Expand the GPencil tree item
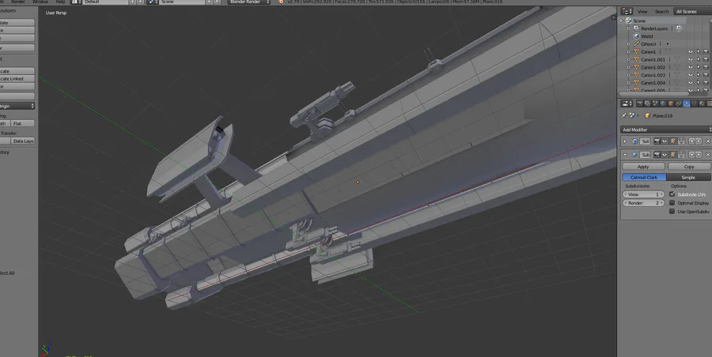Screen dimensions: 712x357 click(628, 44)
